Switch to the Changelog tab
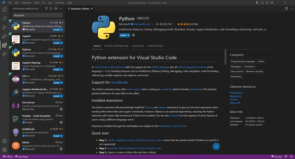295x159 pixels. (x=138, y=46)
